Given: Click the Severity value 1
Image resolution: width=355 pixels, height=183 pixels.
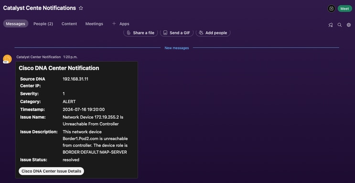Looking at the screenshot, I should (x=64, y=94).
